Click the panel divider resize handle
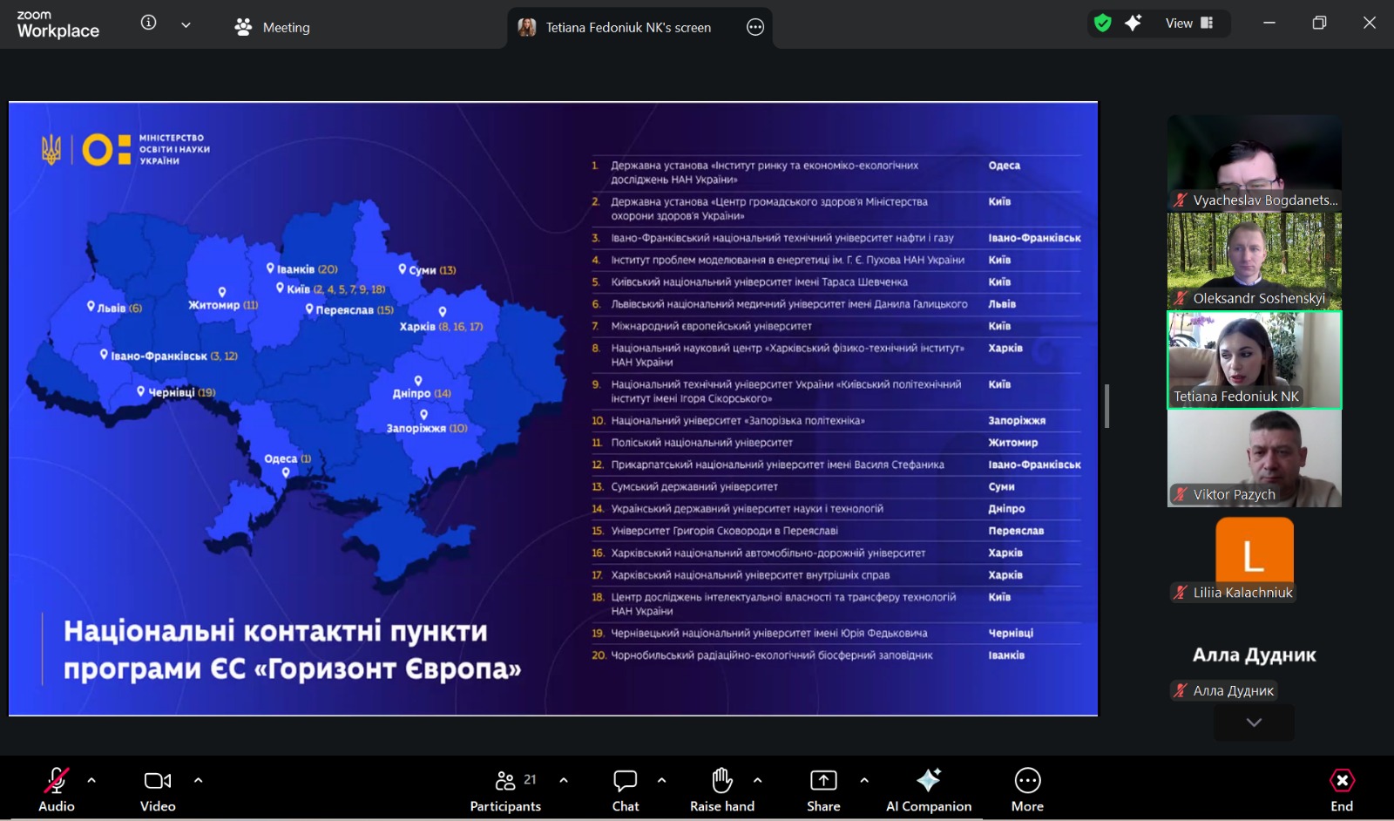Viewport: 1394px width, 821px height. tap(1107, 406)
